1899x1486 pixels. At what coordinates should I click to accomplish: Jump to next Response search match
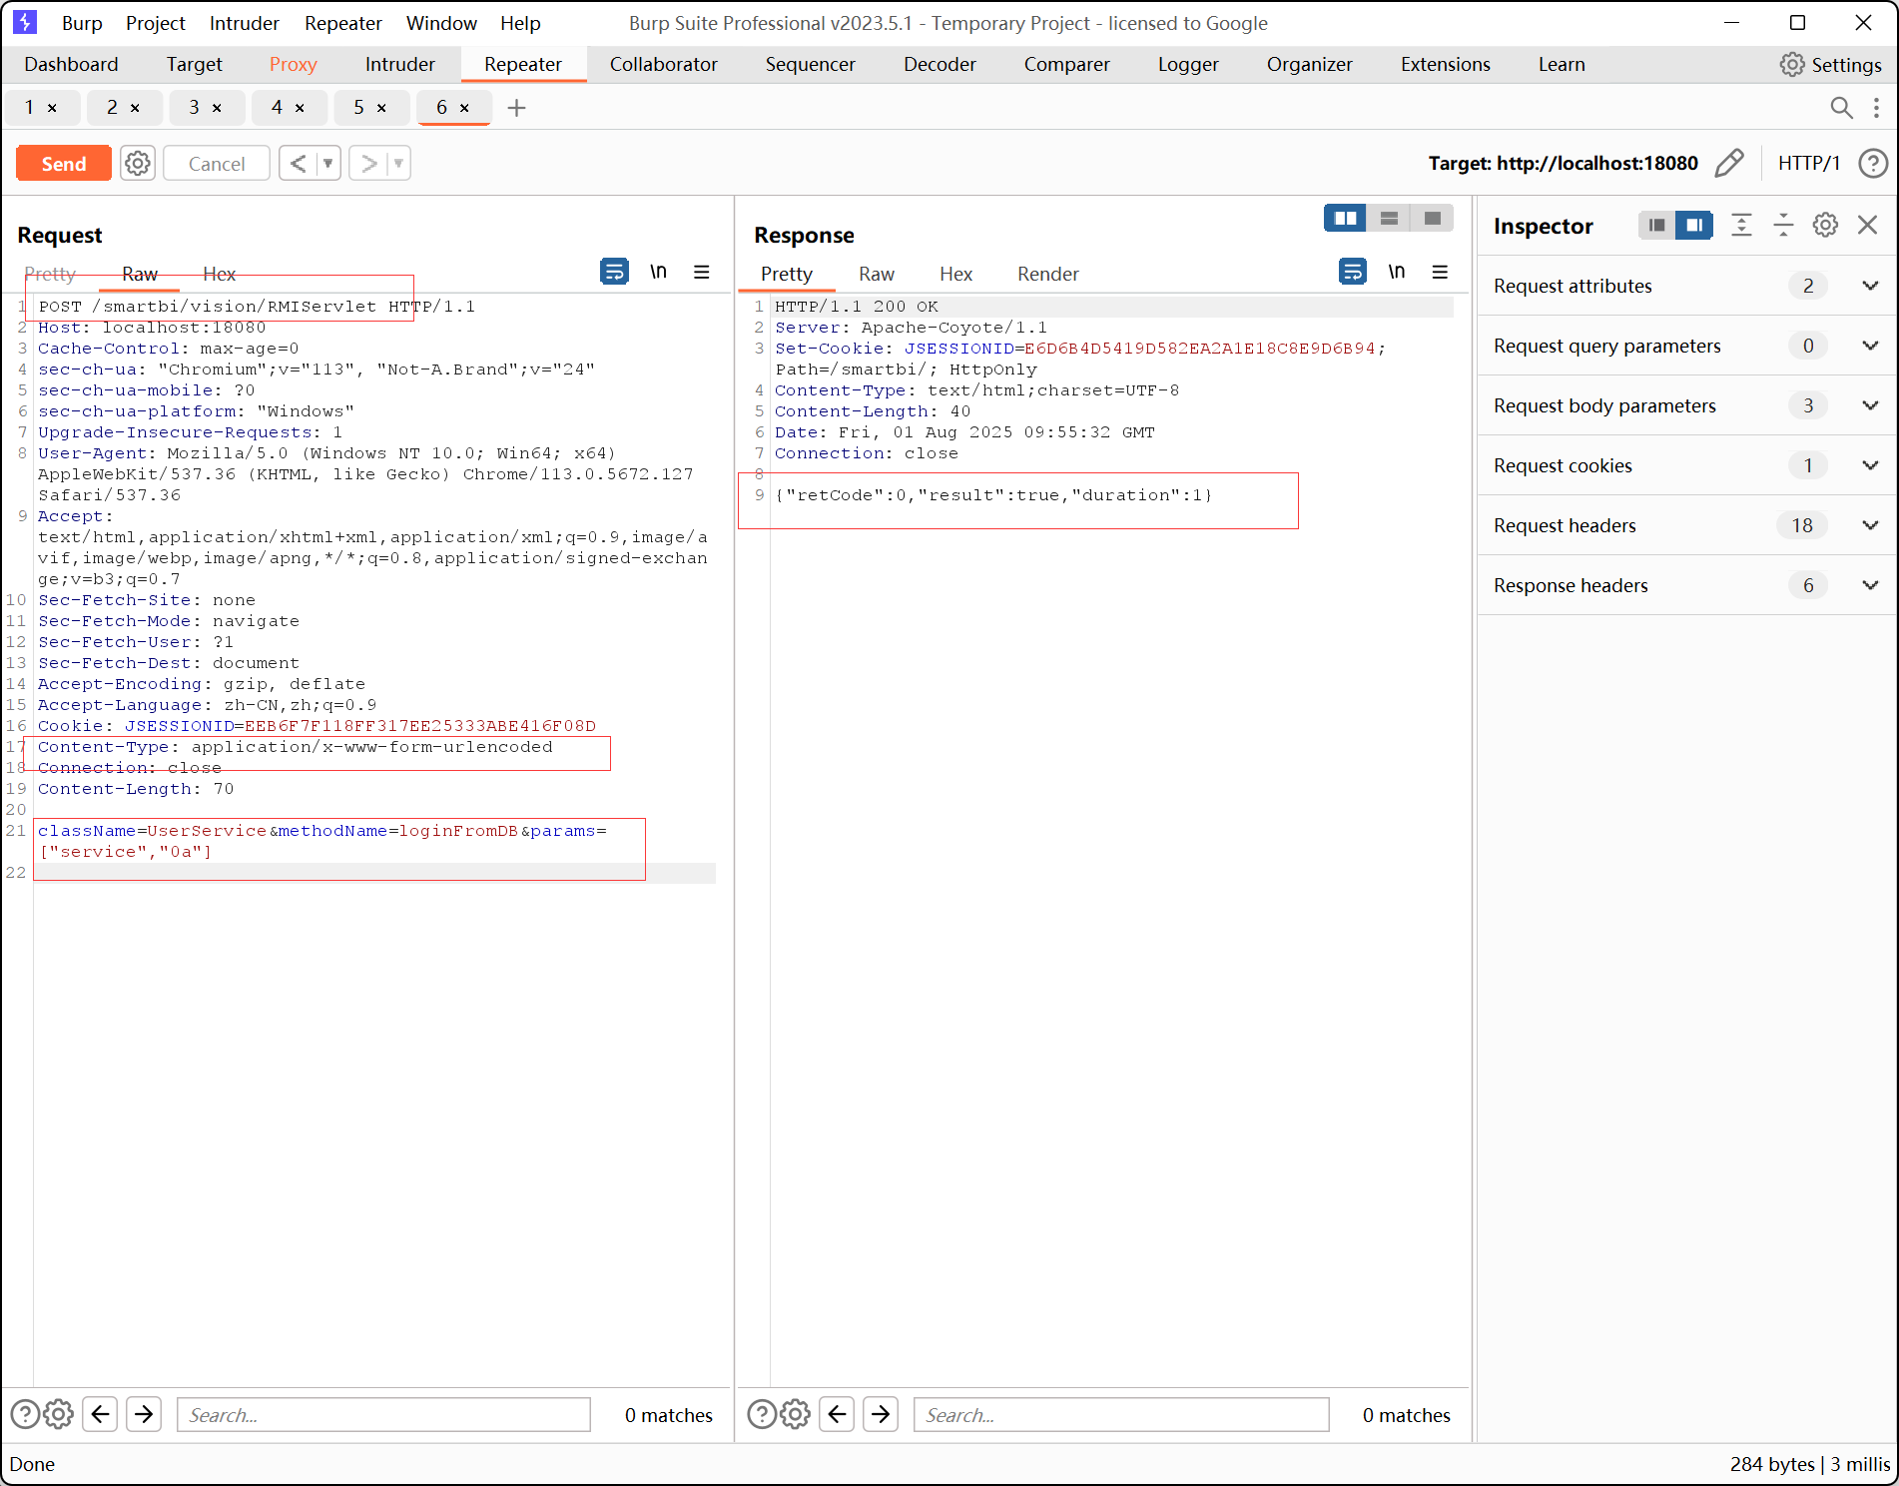pos(881,1414)
